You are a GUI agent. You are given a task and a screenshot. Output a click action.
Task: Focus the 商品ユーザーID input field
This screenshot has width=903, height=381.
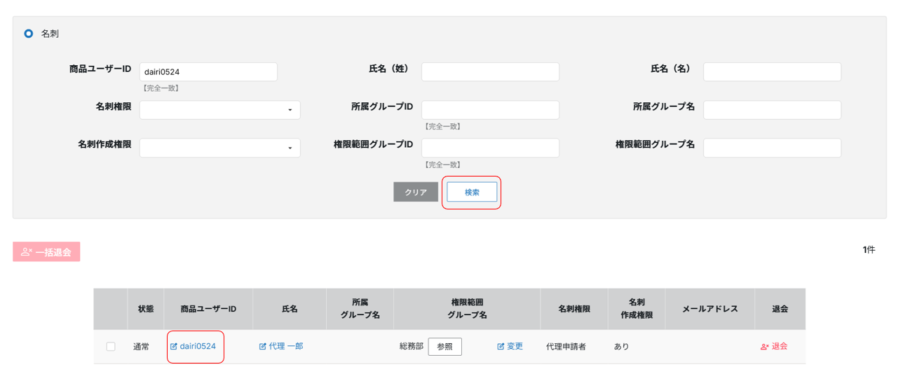click(208, 71)
